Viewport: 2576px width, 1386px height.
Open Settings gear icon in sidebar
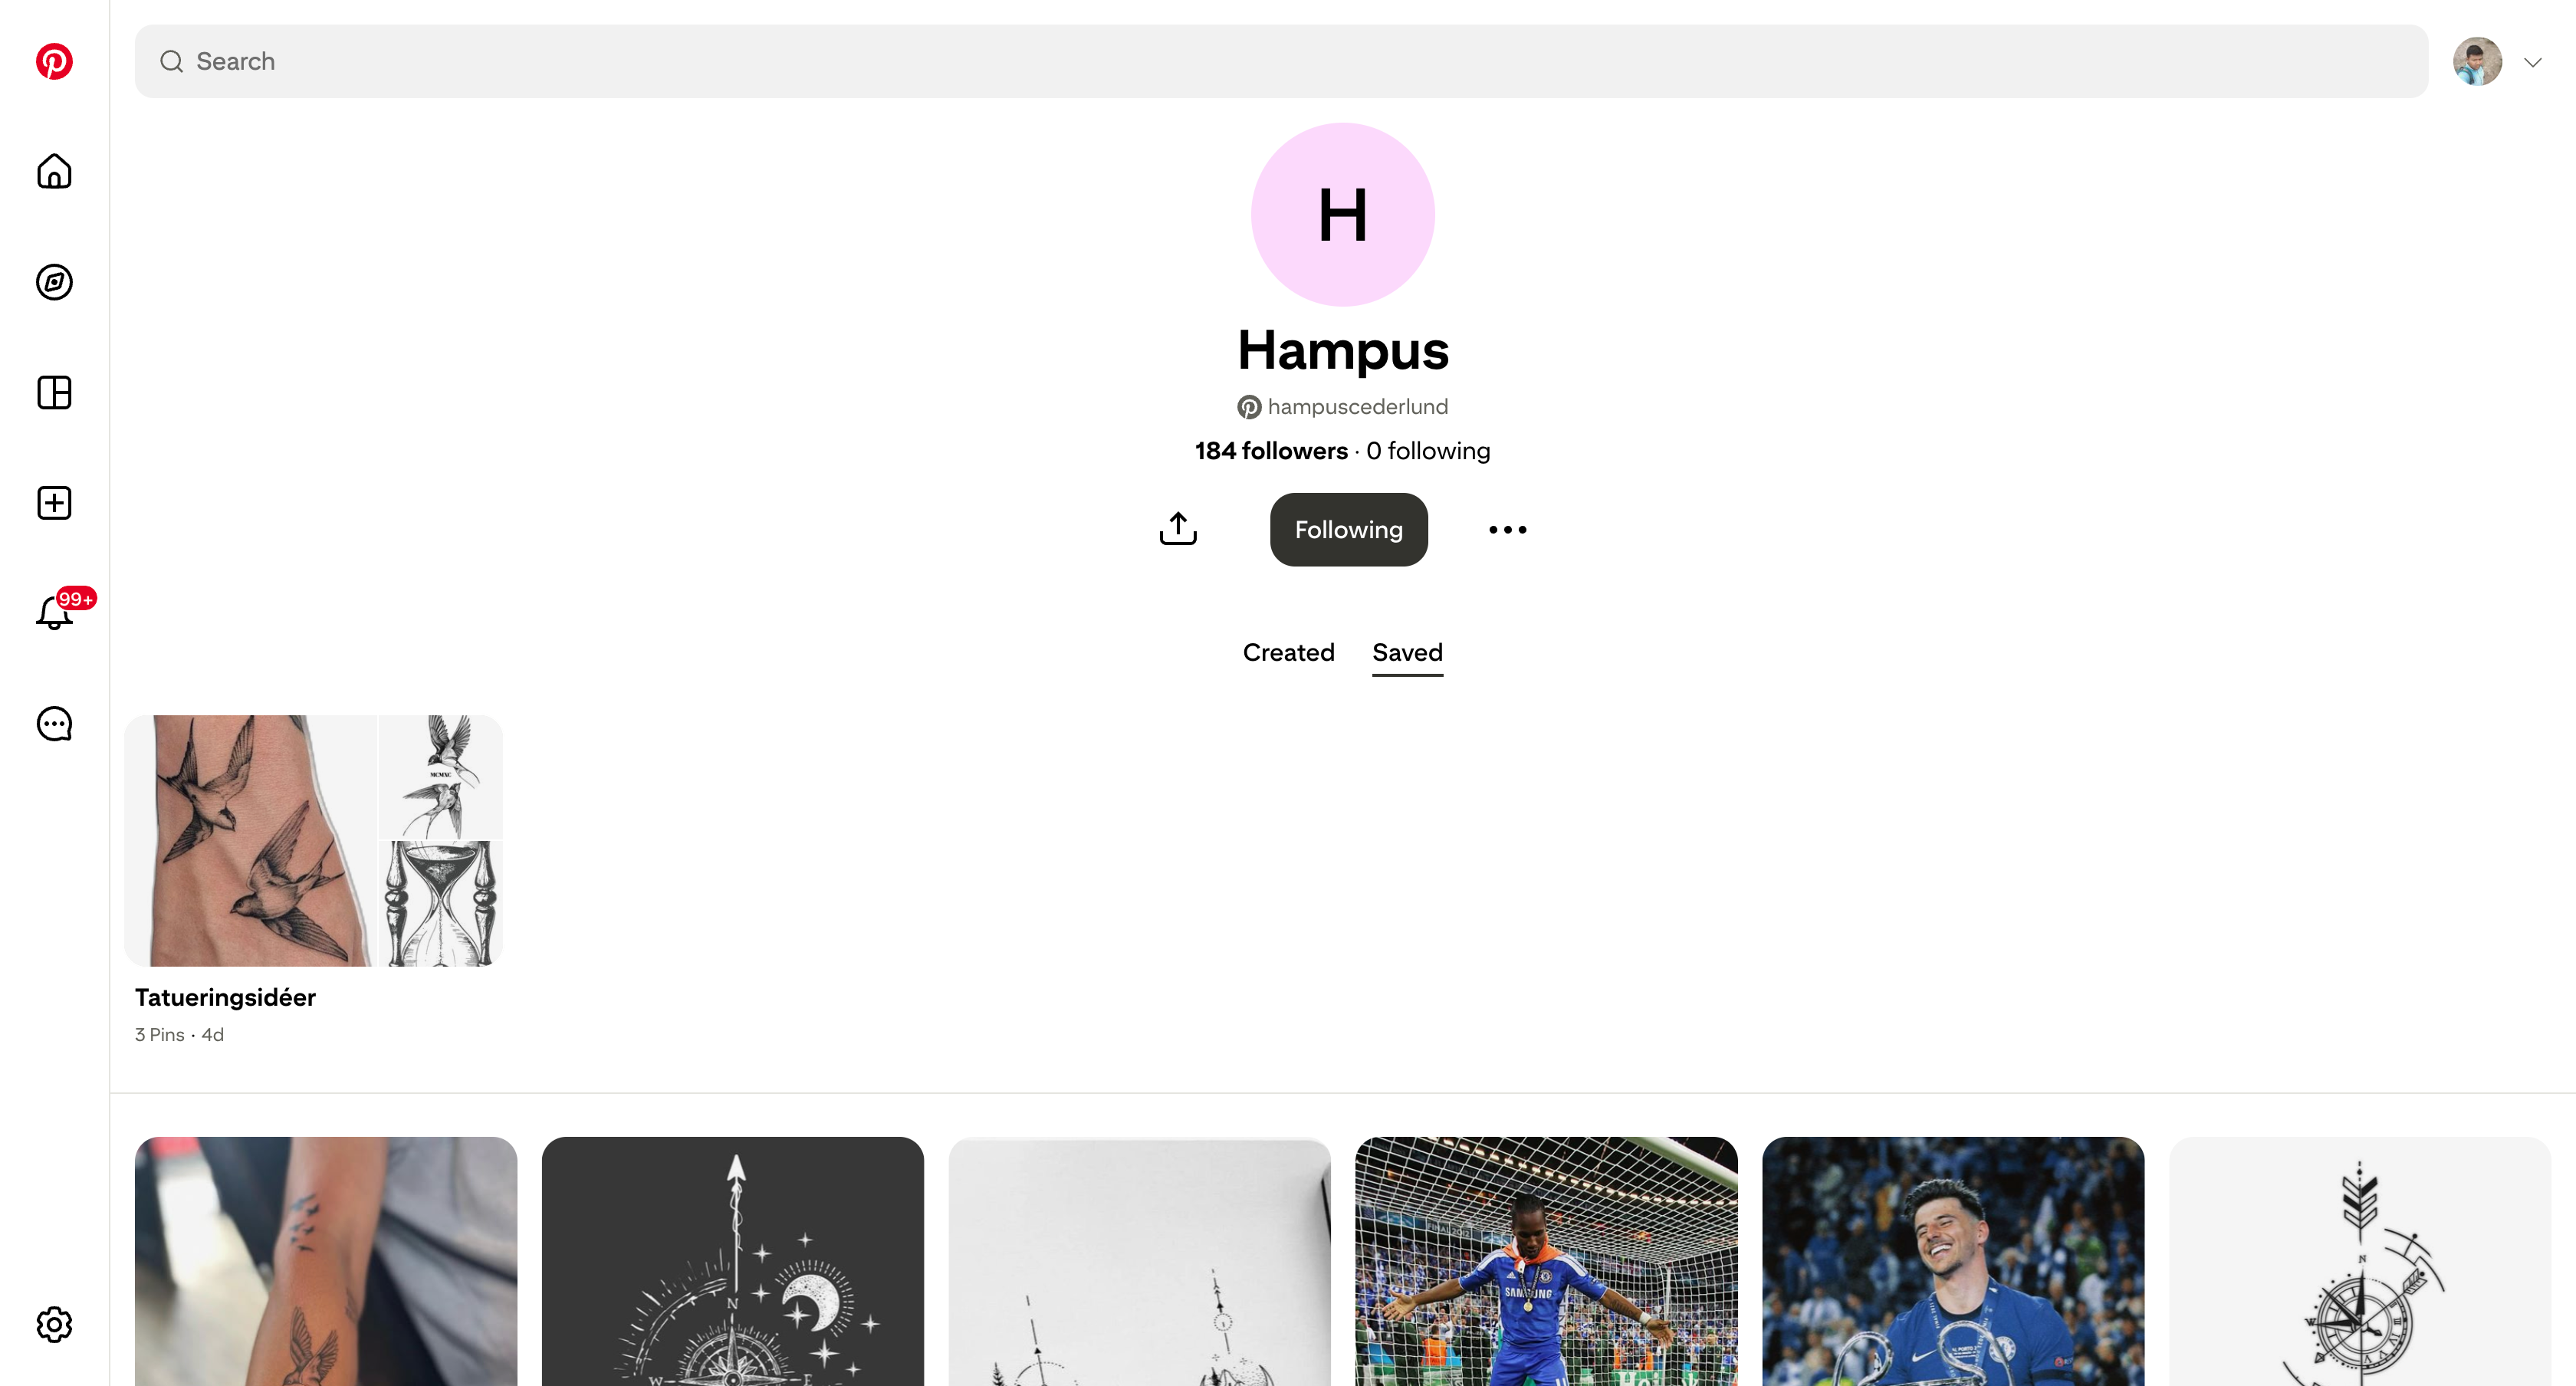click(x=54, y=1324)
